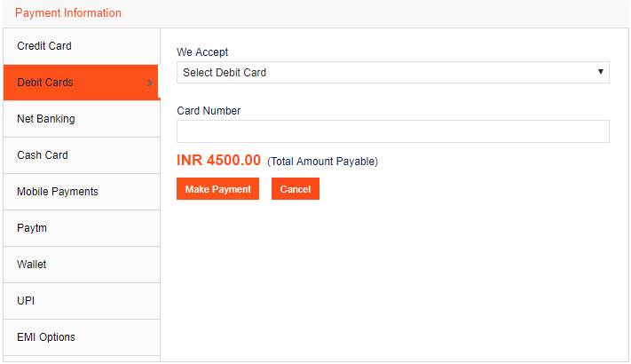Click the Total Amount Payable text
The image size is (631, 364).
322,162
